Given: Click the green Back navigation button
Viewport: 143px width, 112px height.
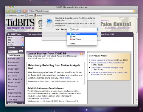Looking at the screenshot, I should tap(8, 11).
